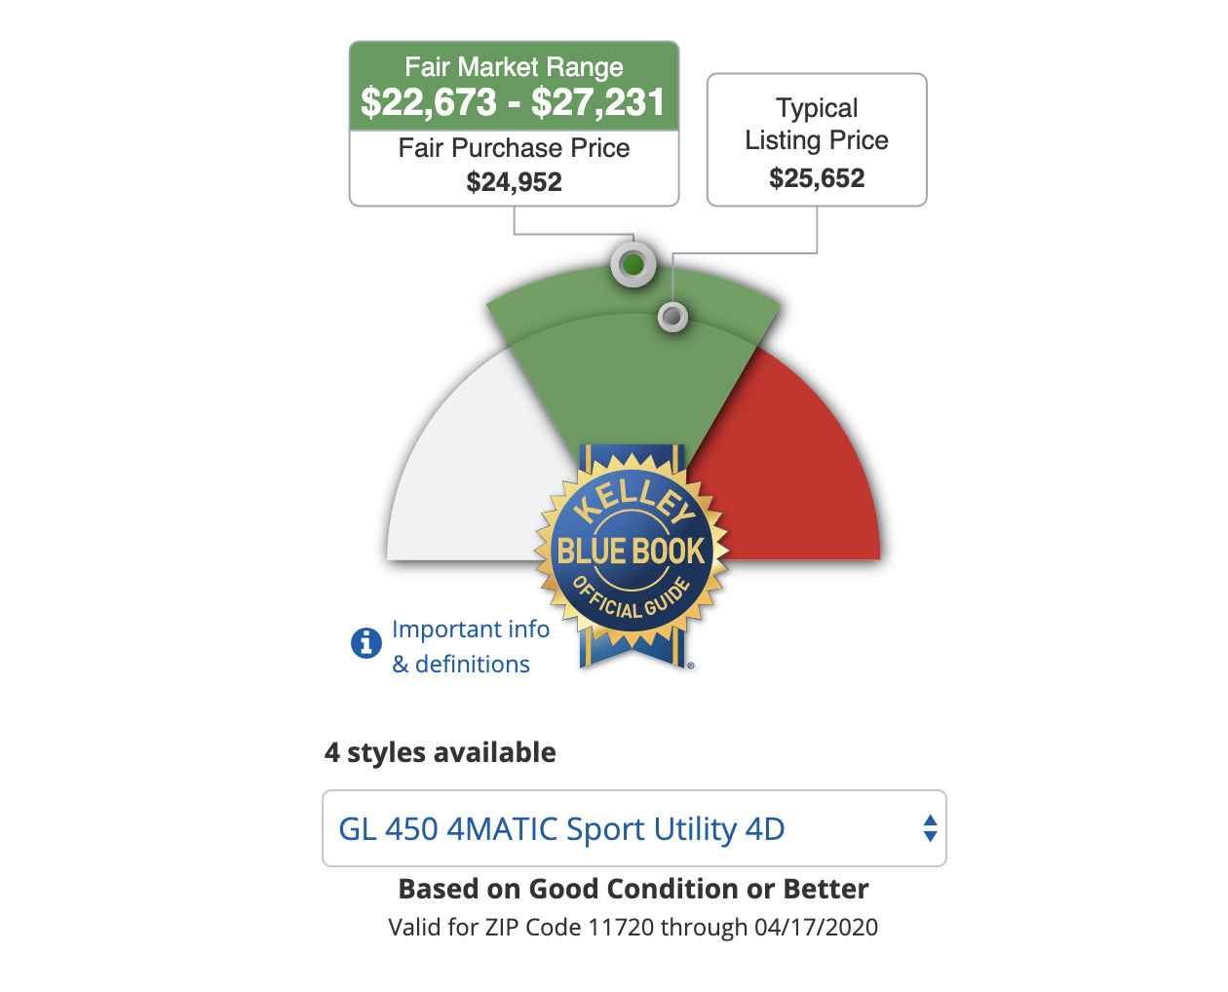Viewport: 1228px width, 992px height.
Task: Click the Fair Purchase Price label
Action: tap(514, 148)
